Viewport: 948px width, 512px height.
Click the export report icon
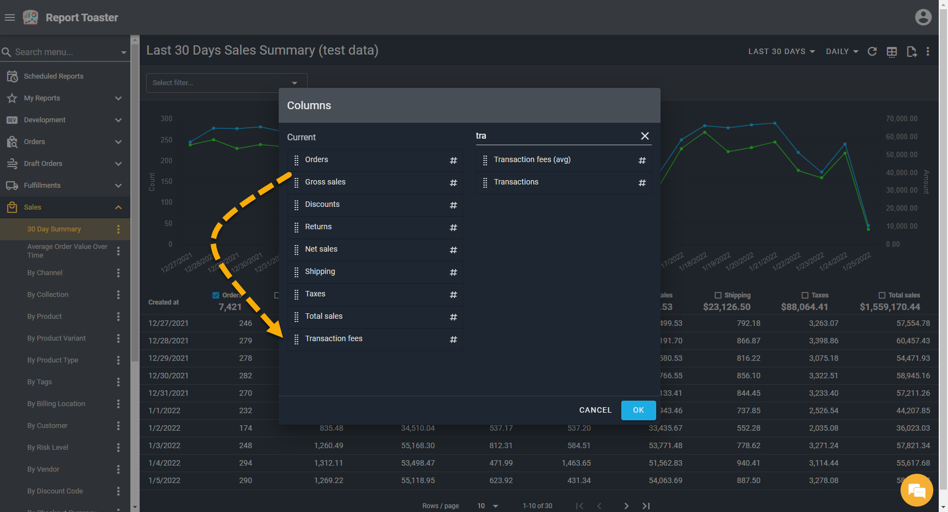[911, 51]
